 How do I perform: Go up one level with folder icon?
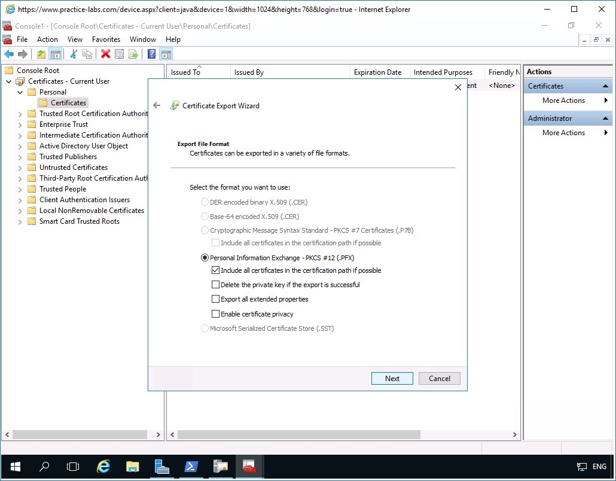(x=41, y=54)
